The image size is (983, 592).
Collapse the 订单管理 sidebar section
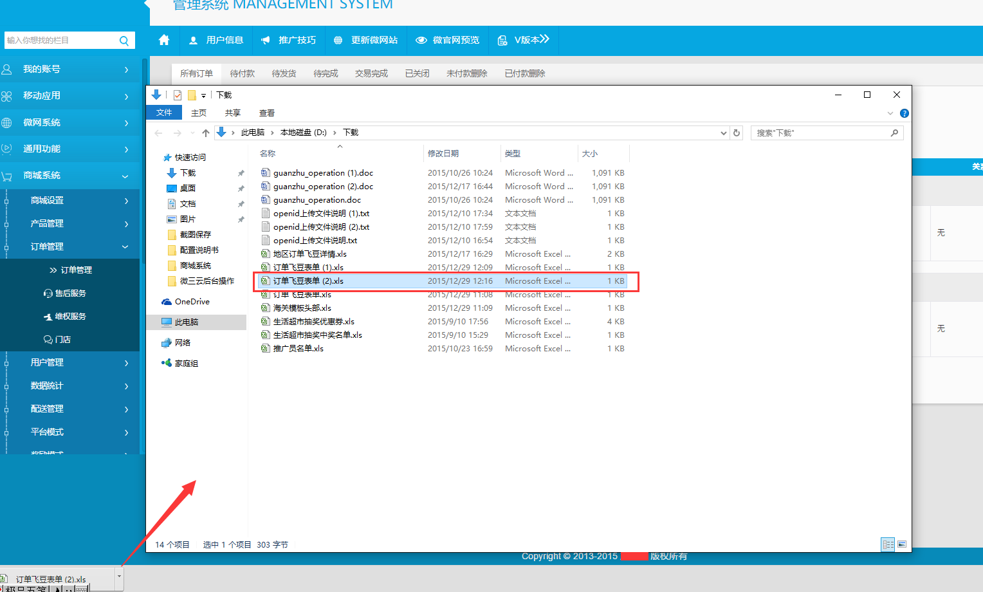pyautogui.click(x=125, y=246)
